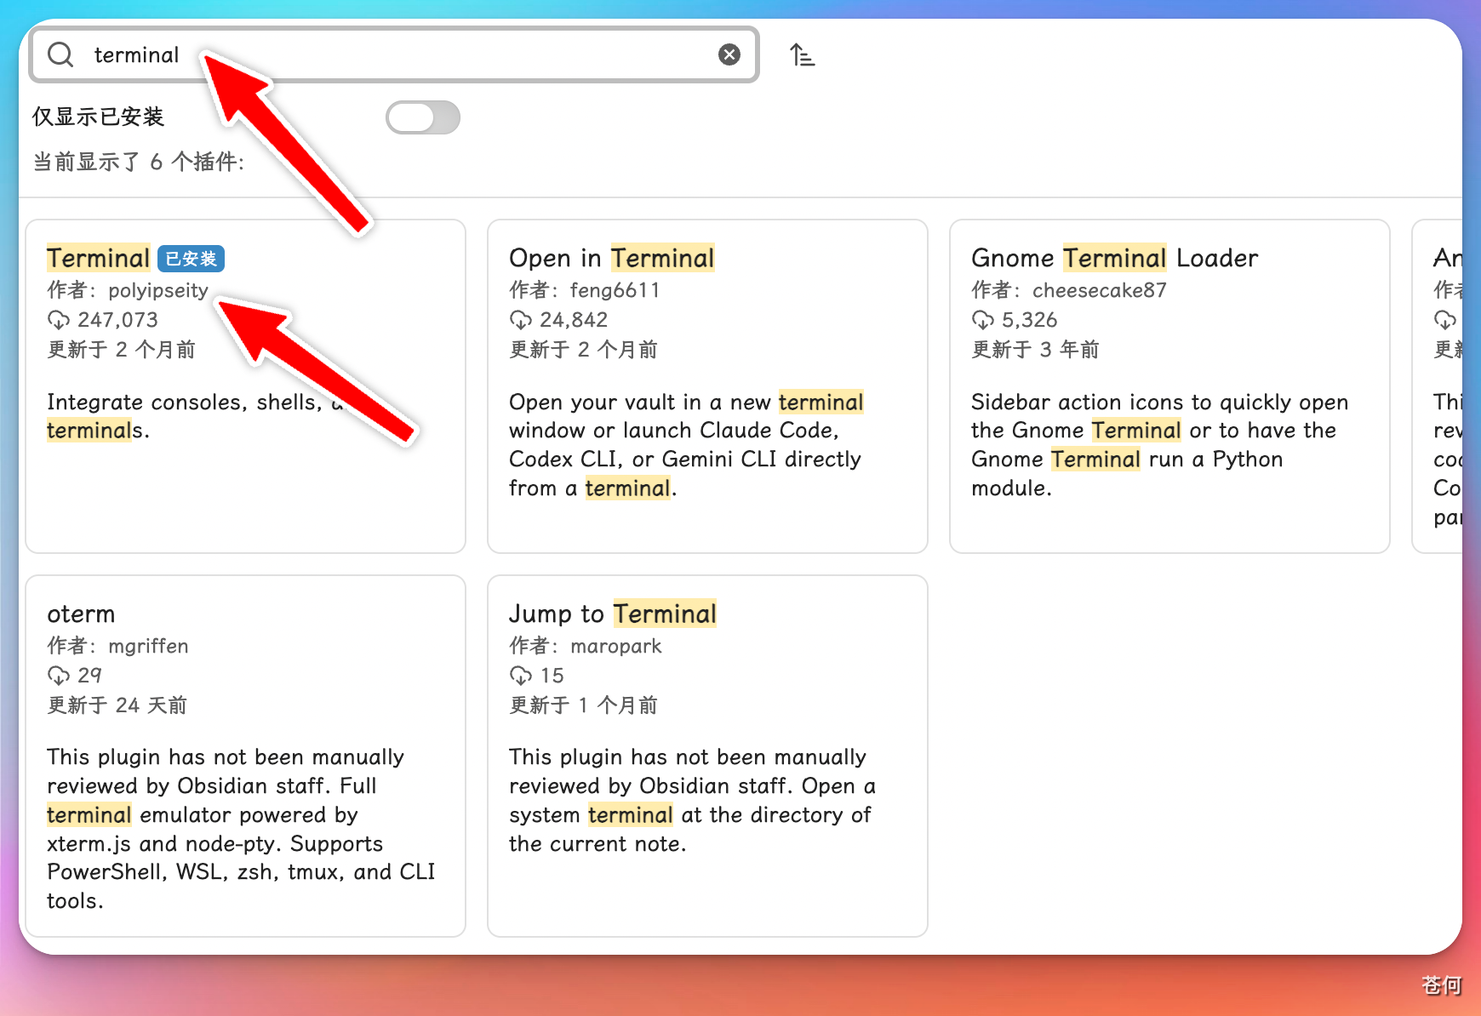Viewport: 1481px width, 1016px height.
Task: Click the 247,073 download count
Action: coord(118,320)
